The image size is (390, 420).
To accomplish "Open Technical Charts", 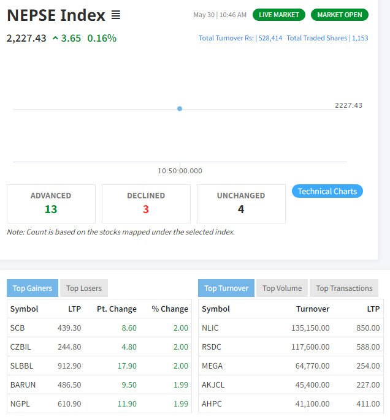I will [x=327, y=191].
